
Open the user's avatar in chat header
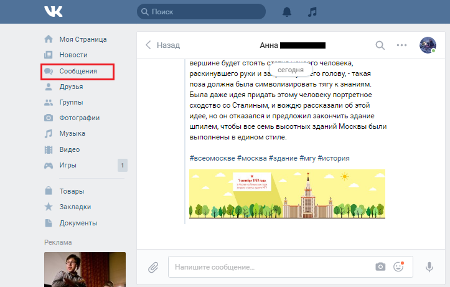[x=428, y=45]
